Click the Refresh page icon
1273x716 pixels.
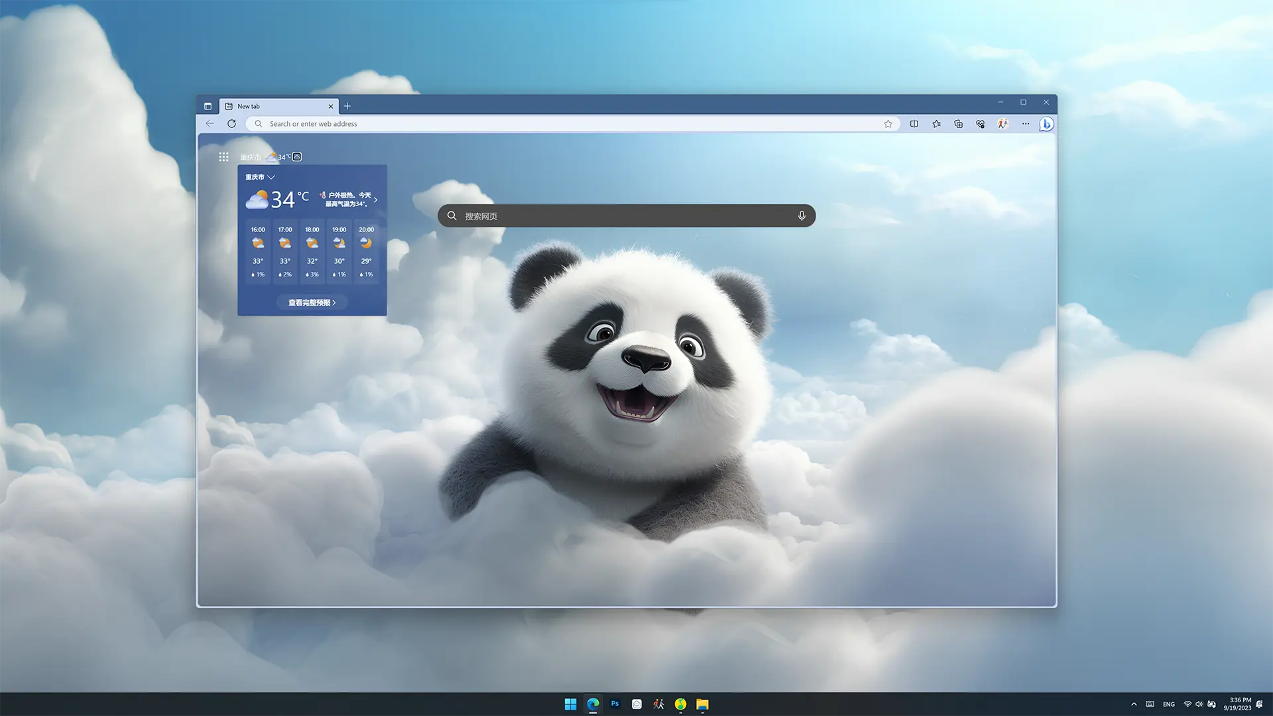[x=231, y=124]
